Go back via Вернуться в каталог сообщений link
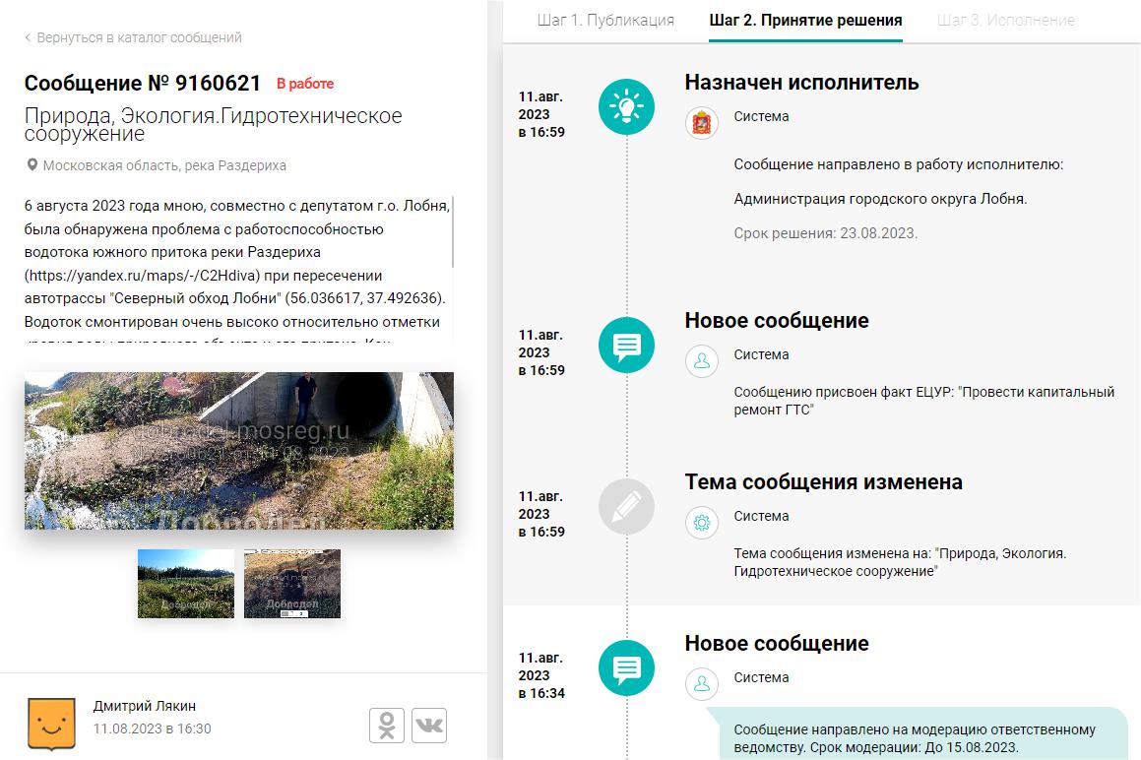Image resolution: width=1141 pixels, height=760 pixels. pos(139,37)
